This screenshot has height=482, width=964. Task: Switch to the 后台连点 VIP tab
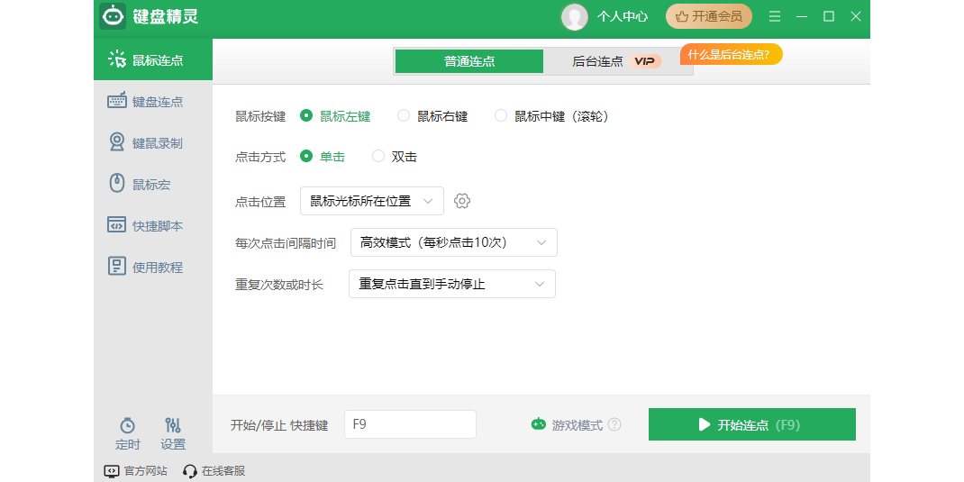click(x=616, y=61)
